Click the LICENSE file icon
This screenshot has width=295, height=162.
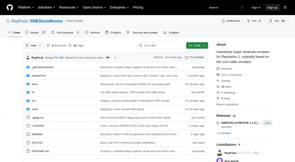click(28, 126)
